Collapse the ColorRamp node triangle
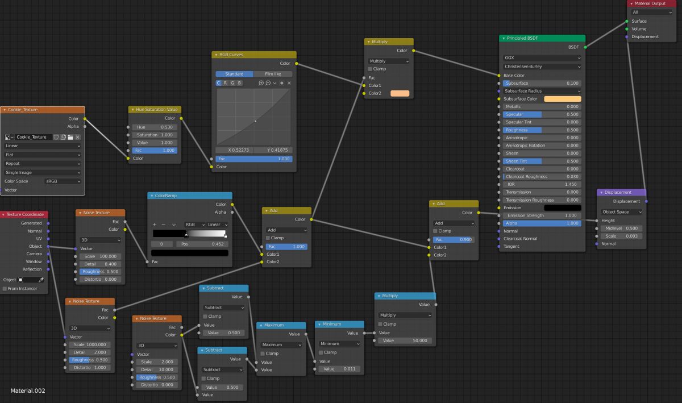Screen dimensions: 682x403 click(x=152, y=196)
